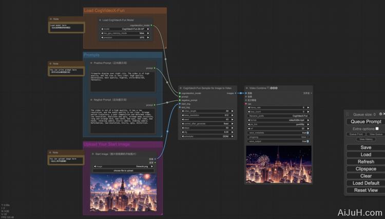Open the model selector showing CogVideoX-Fun-2b-InP
This screenshot has height=219, width=385.
pos(126,29)
